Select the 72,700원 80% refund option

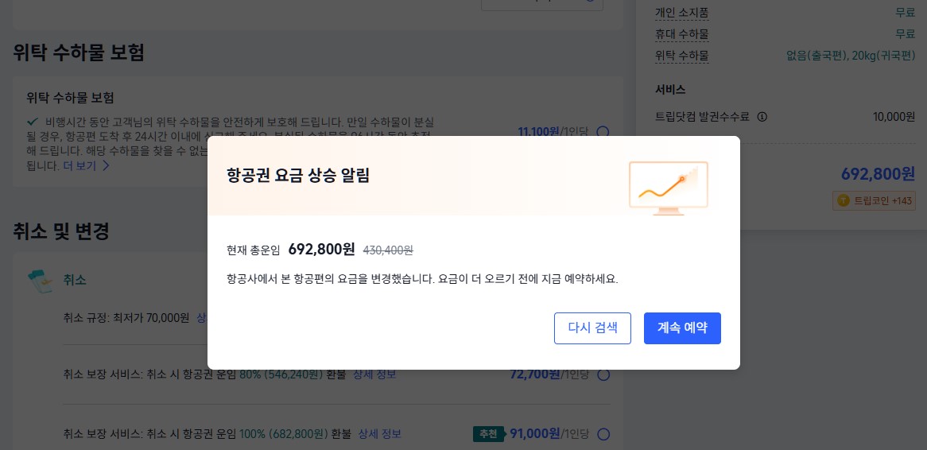[x=603, y=374]
